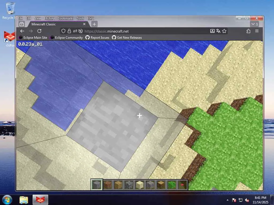Open the Action Center flag icon
This screenshot has height=205, width=274.
point(234,200)
